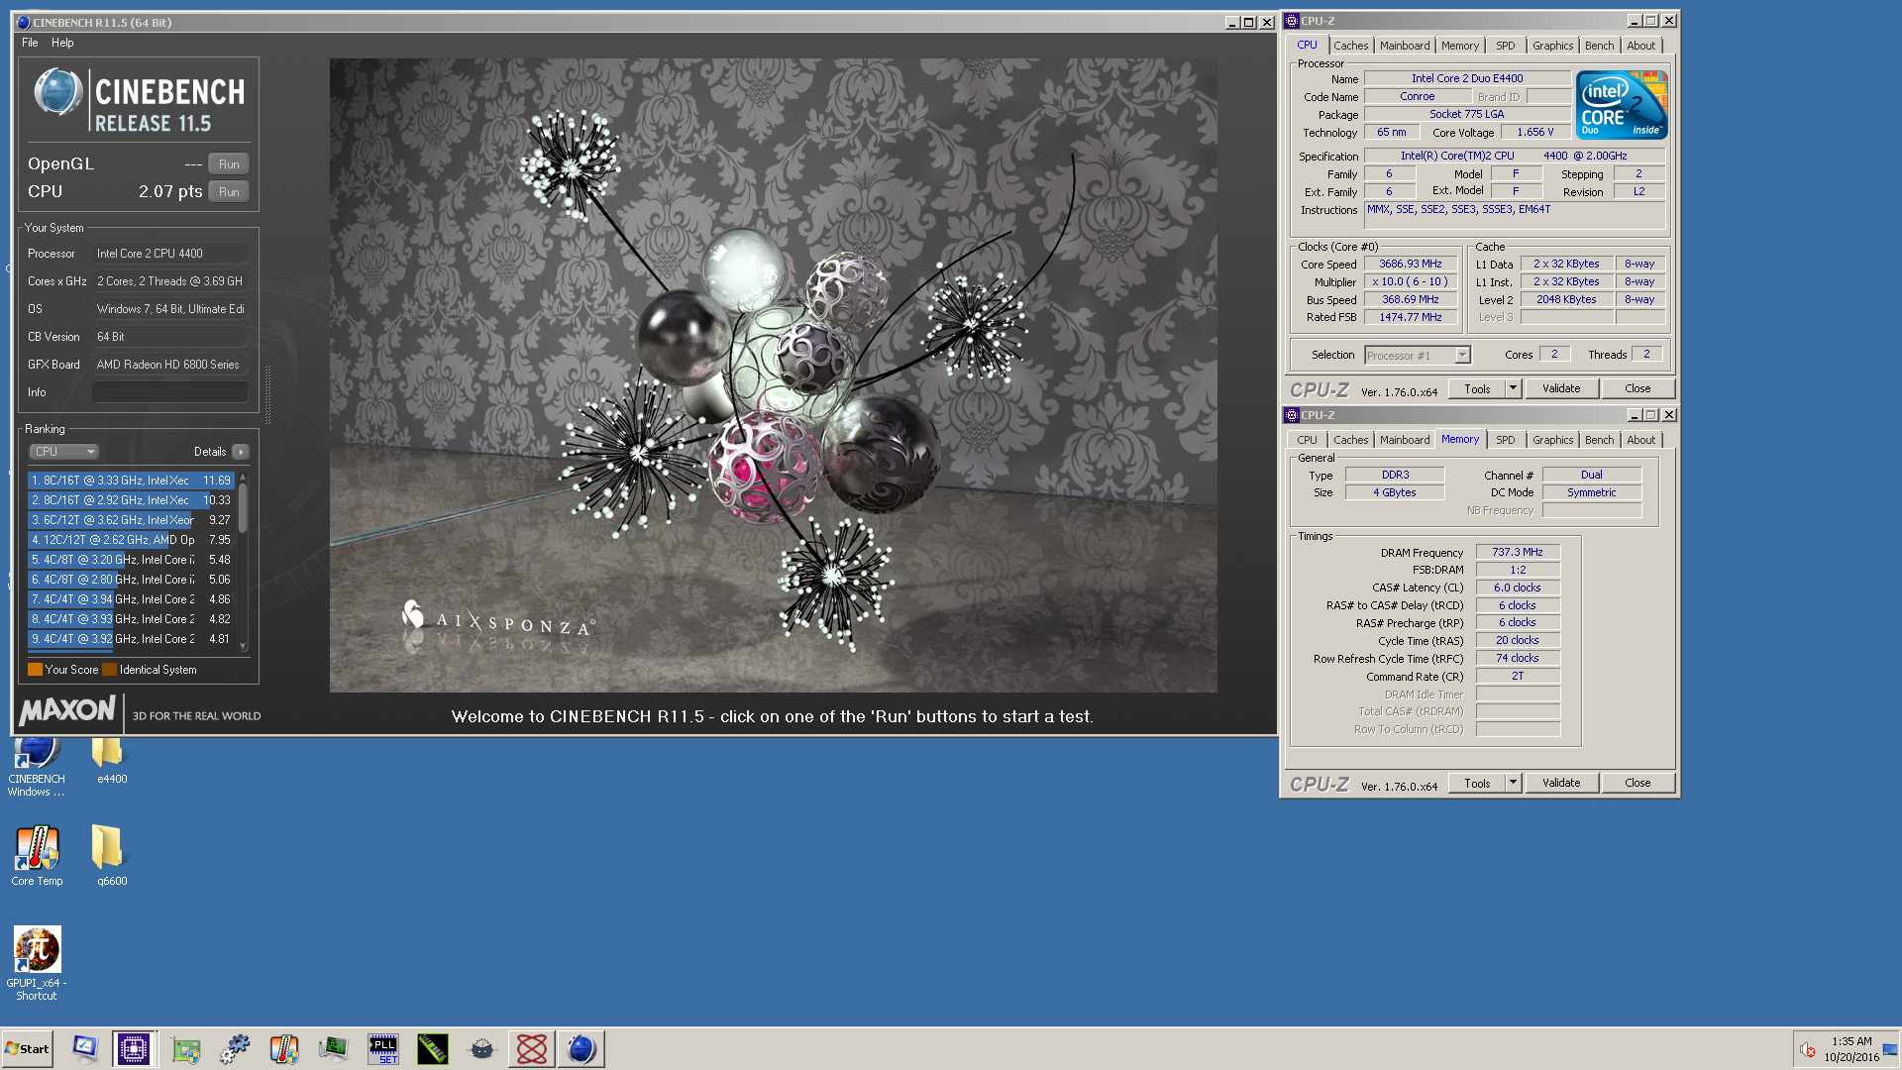Open Graphics tab in upper CPU-Z
This screenshot has width=1902, height=1070.
(x=1552, y=46)
